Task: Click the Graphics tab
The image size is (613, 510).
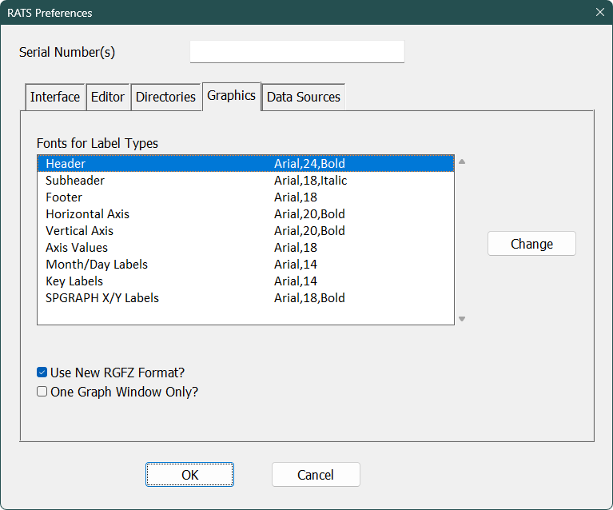Action: pos(231,95)
